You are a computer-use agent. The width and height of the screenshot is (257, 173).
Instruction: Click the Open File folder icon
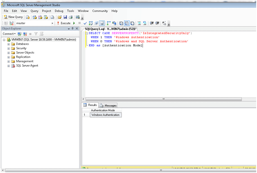pos(59,17)
